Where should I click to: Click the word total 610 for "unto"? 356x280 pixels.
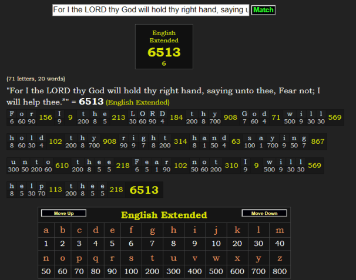point(62,166)
